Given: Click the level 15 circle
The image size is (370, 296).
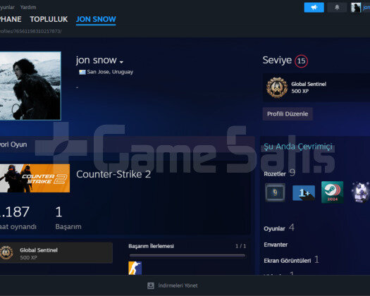Looking at the screenshot, I should pyautogui.click(x=301, y=61).
